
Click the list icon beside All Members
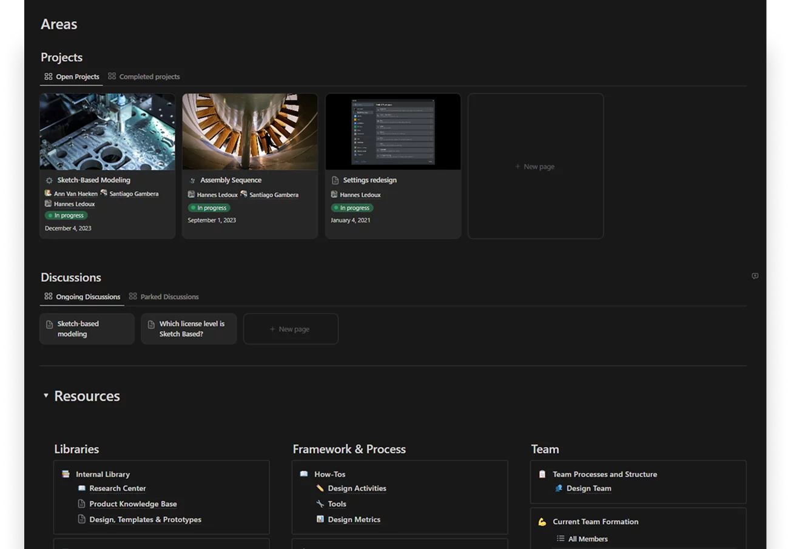point(560,539)
